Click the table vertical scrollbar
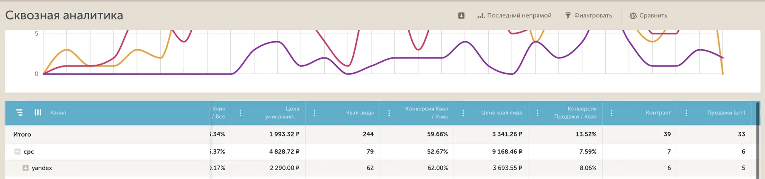This screenshot has width=765, height=179. click(x=757, y=140)
